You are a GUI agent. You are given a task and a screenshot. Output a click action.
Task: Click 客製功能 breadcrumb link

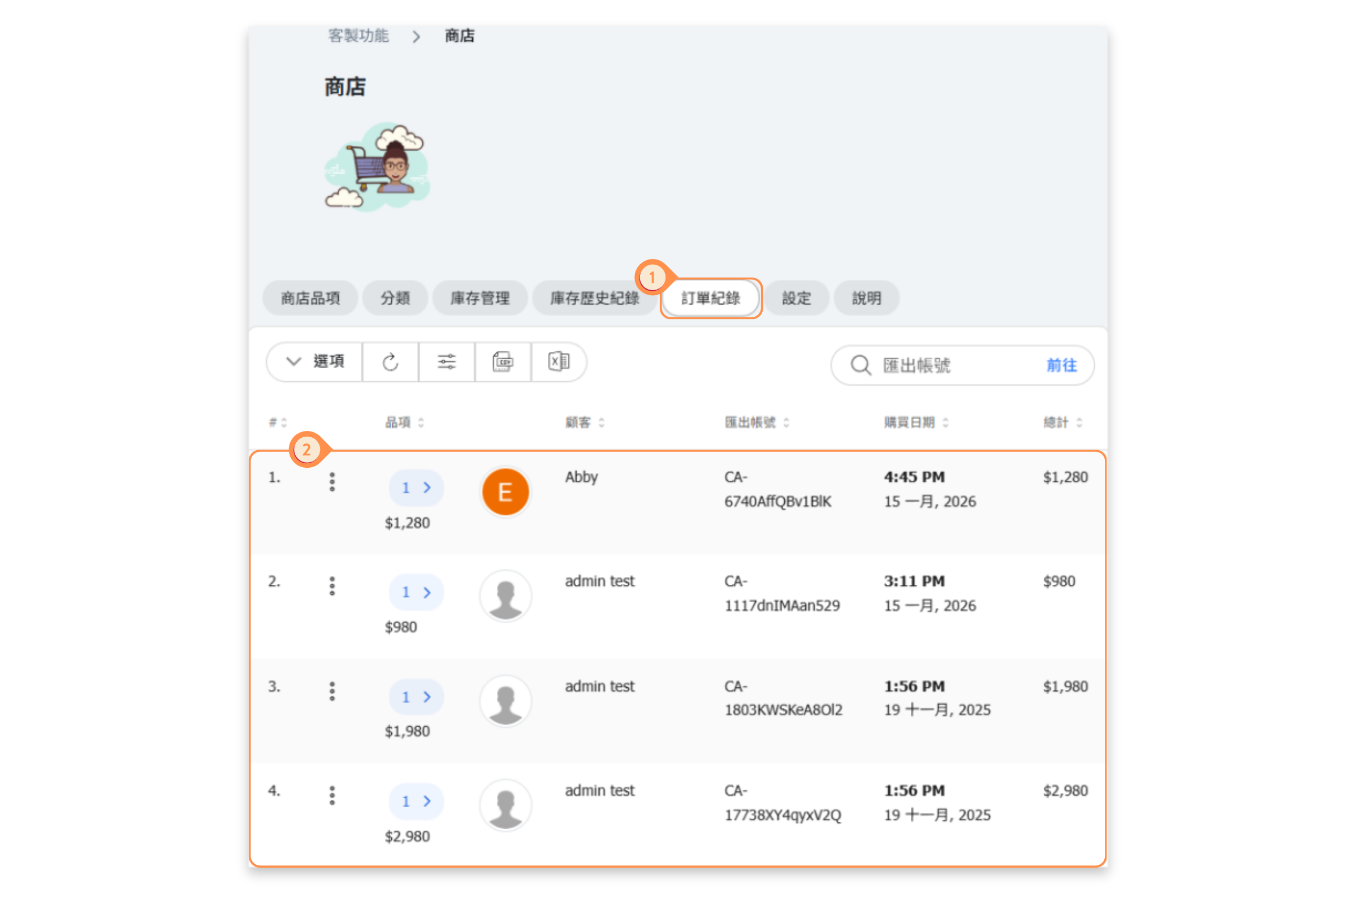pyautogui.click(x=358, y=36)
